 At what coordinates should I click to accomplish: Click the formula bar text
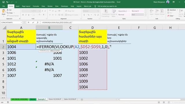coord(57,23)
